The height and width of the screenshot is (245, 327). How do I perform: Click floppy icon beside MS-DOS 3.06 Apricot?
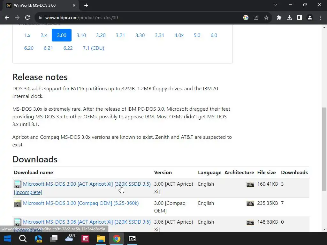(18, 222)
